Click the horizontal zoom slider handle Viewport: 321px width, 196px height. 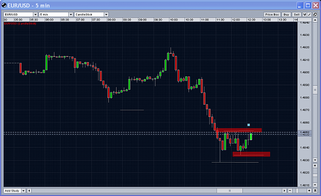click(x=297, y=191)
